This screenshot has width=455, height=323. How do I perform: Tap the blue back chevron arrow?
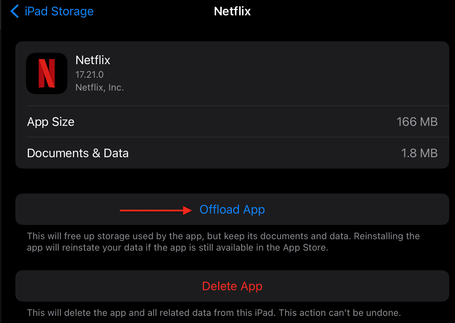(15, 11)
